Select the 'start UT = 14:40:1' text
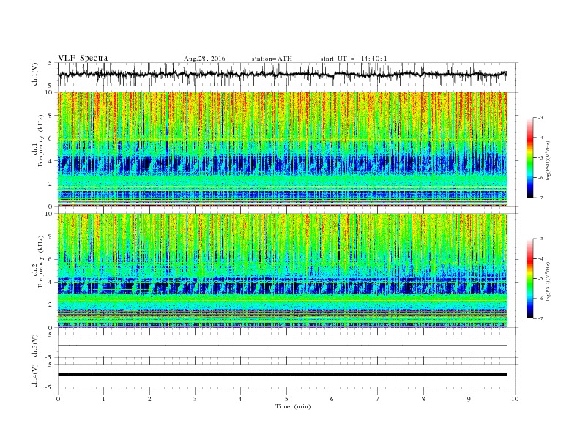This screenshot has height=448, width=580. (x=354, y=59)
